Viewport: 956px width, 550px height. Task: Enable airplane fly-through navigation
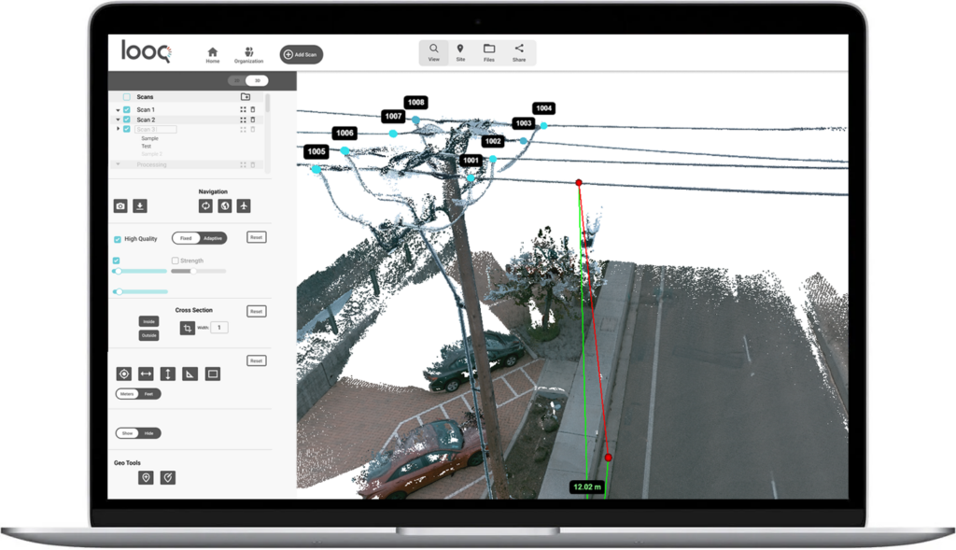pyautogui.click(x=244, y=205)
